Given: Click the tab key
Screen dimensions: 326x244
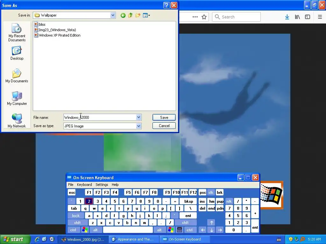Looking at the screenshot, I should click(x=74, y=208).
